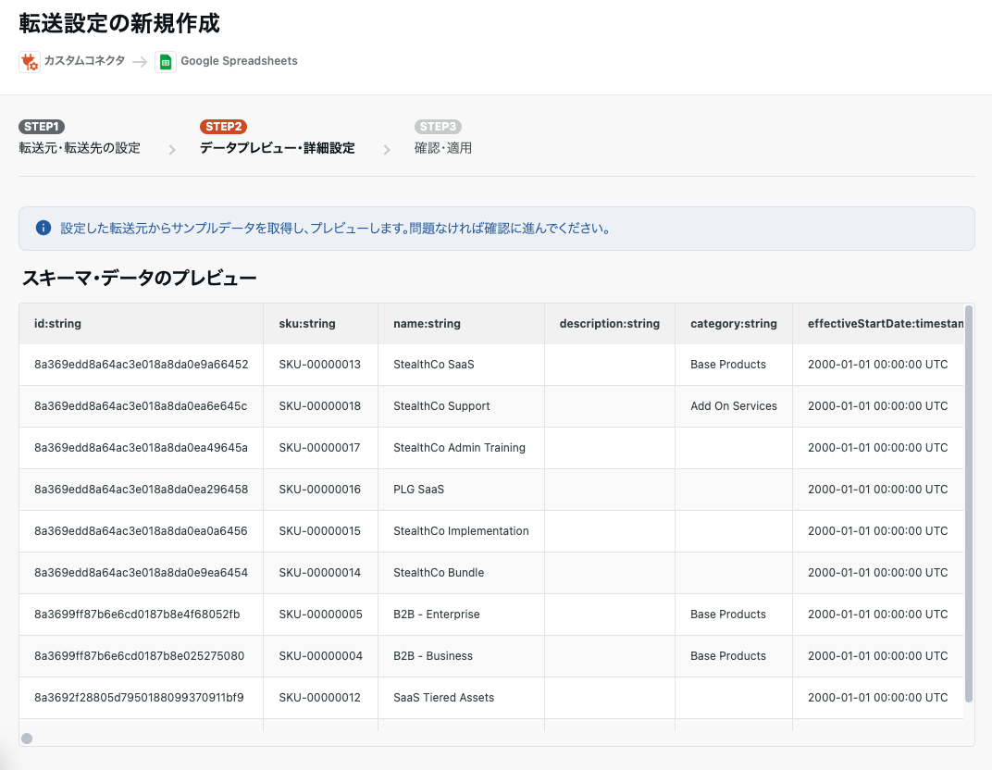Image resolution: width=992 pixels, height=770 pixels.
Task: Click the スキーマ・データのプレビュー heading
Action: 139,278
